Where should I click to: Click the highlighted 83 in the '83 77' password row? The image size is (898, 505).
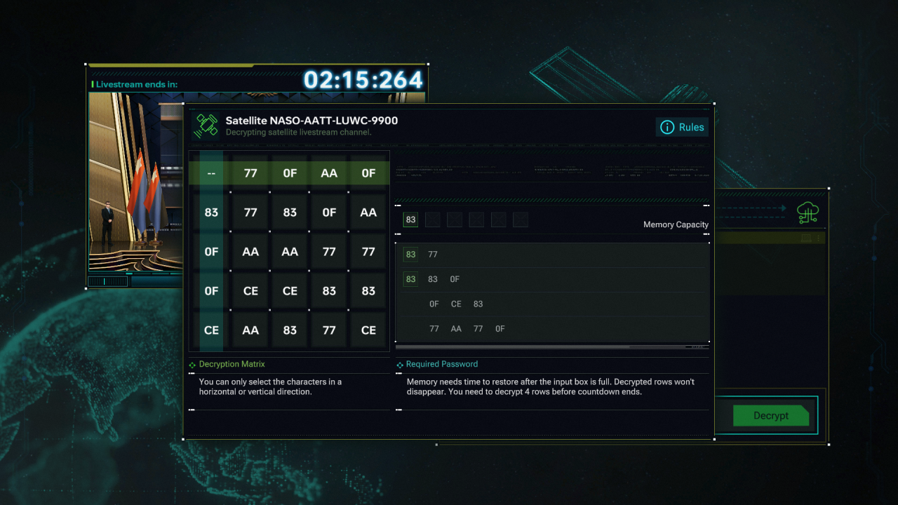411,255
